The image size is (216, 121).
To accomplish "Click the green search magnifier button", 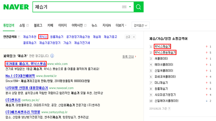I will point(138,7).
